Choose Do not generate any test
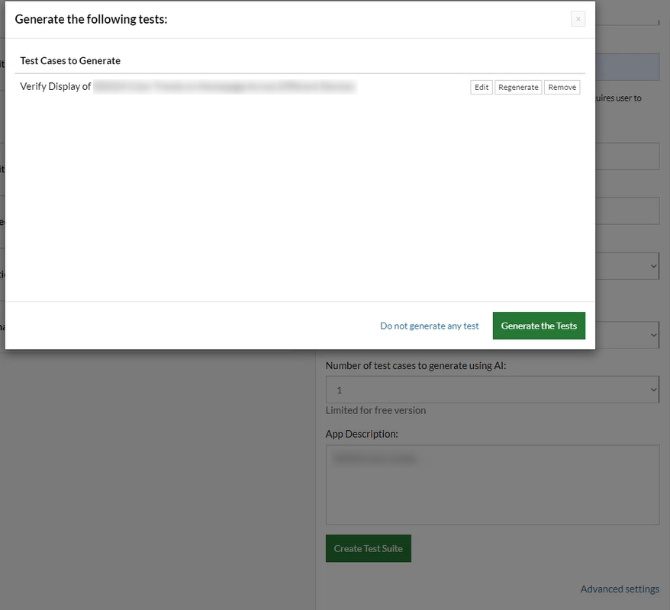670x610 pixels. tap(430, 326)
